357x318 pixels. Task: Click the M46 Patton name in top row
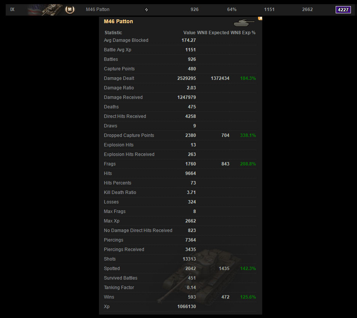[x=98, y=10]
